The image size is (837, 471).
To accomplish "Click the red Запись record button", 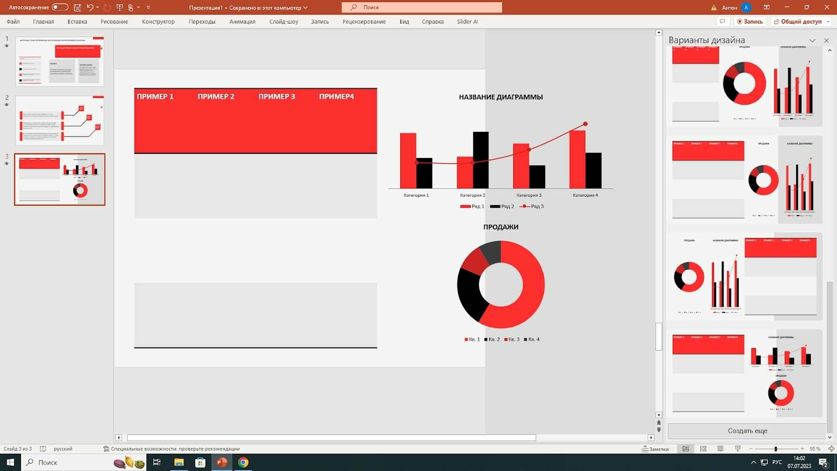I will pyautogui.click(x=750, y=21).
